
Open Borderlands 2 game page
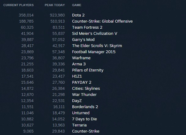(85, 107)
